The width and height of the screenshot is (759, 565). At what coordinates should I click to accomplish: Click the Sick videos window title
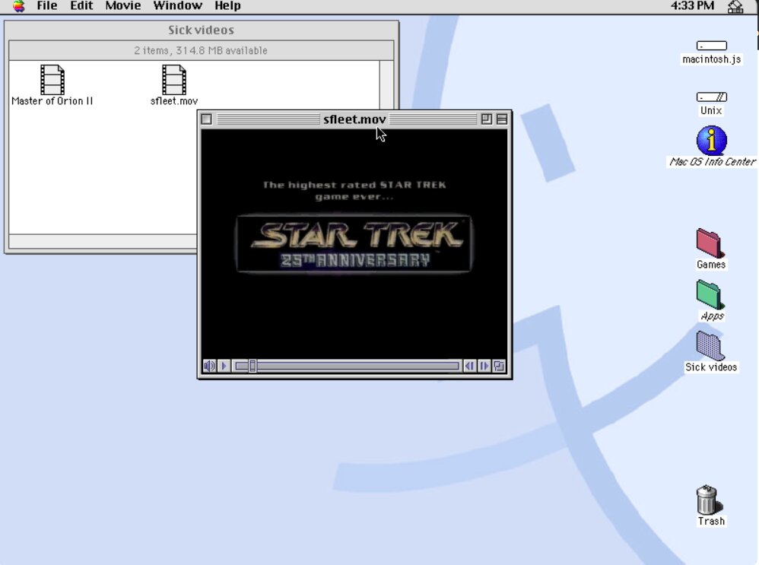pyautogui.click(x=201, y=30)
